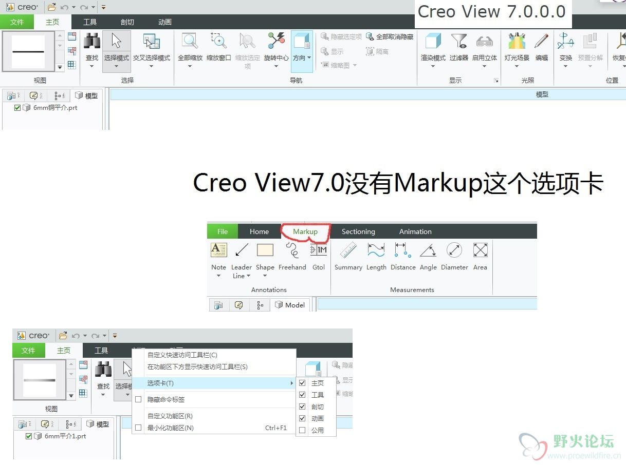This screenshot has height=465, width=626.
Task: Open the 选项卡(T) submenu entry
Action: click(x=214, y=383)
